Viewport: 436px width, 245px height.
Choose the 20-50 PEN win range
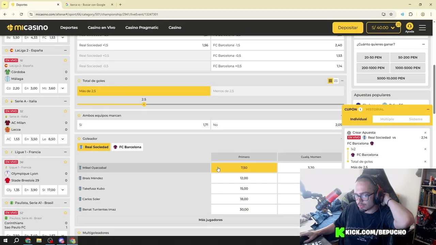click(x=373, y=58)
